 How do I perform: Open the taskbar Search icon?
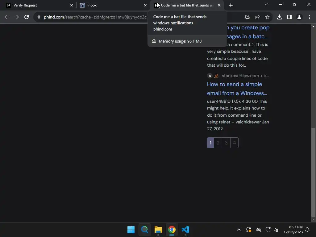click(145, 230)
